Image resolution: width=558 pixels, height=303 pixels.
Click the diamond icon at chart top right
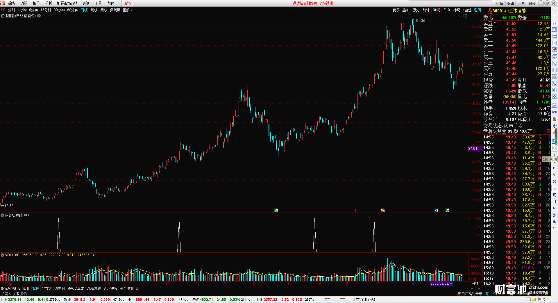click(x=460, y=16)
